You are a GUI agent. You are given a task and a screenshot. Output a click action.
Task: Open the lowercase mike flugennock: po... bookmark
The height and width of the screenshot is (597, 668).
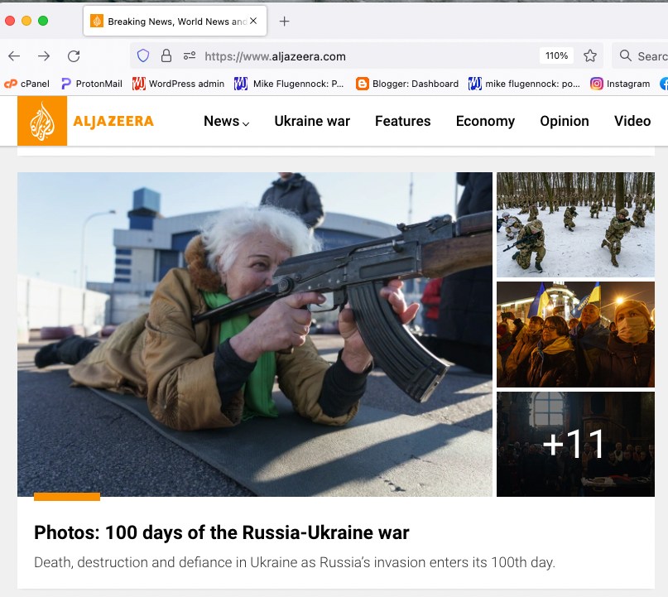[524, 84]
